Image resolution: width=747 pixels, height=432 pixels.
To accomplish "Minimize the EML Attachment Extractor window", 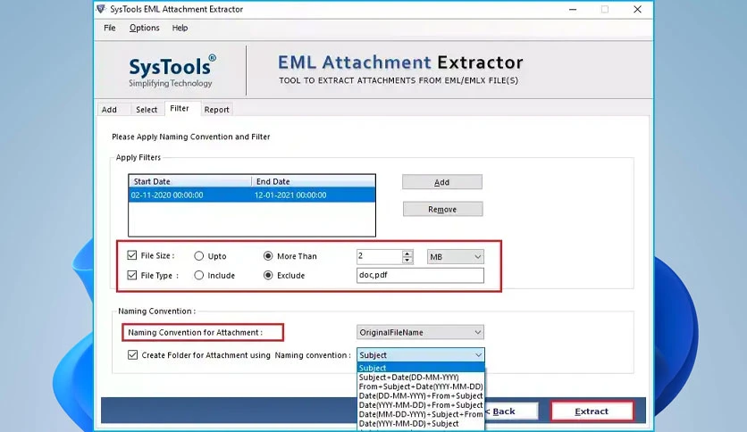I will [x=573, y=10].
